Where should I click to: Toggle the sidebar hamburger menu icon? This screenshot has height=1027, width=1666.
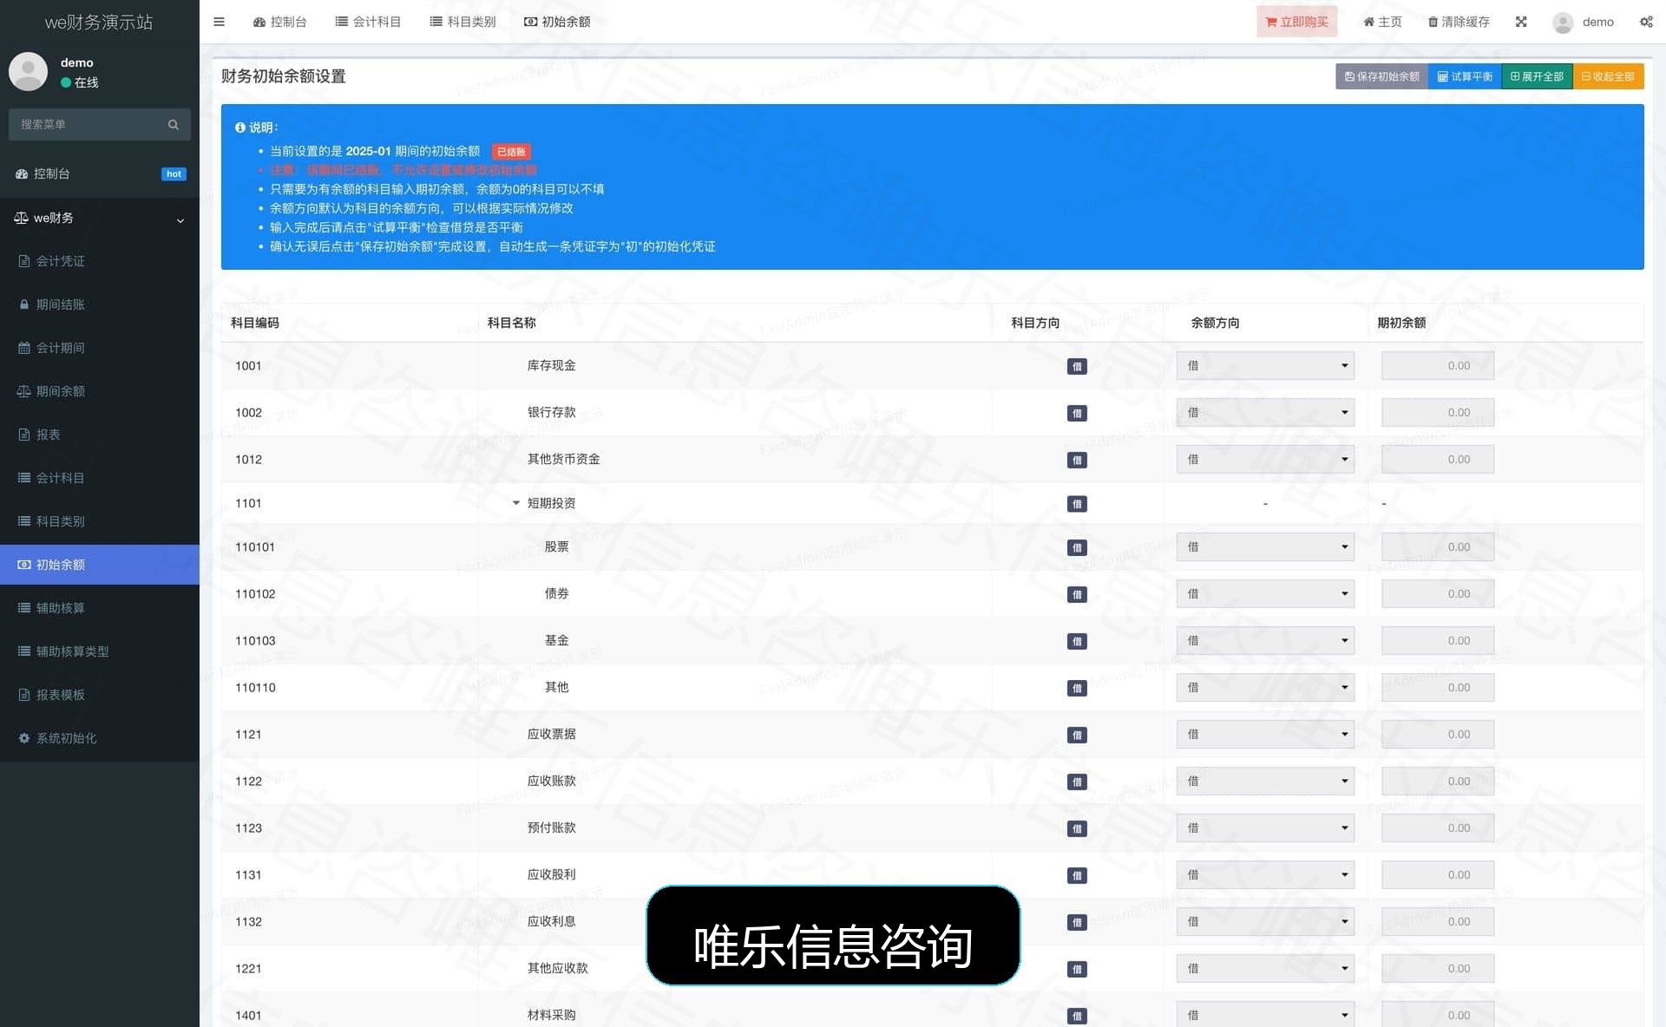pyautogui.click(x=219, y=22)
